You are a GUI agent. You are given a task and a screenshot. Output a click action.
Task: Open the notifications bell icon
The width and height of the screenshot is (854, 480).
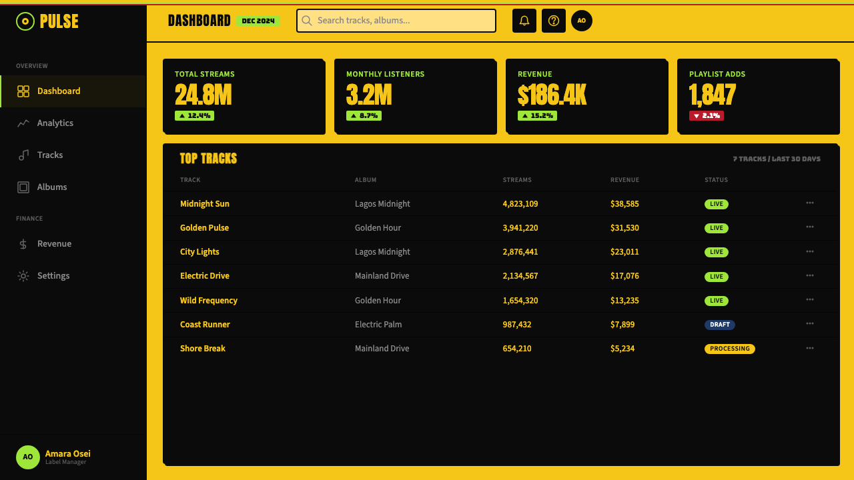524,21
